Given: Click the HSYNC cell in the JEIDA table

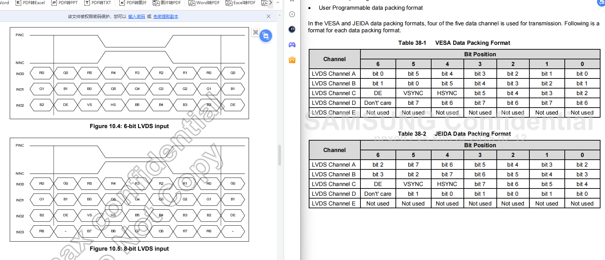Looking at the screenshot, I should tap(447, 184).
